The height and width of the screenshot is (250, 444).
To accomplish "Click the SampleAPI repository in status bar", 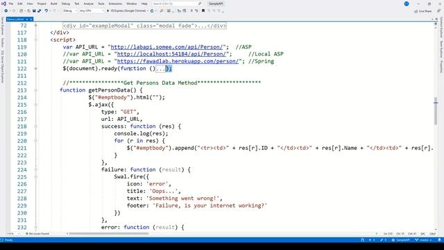I will 401,240.
